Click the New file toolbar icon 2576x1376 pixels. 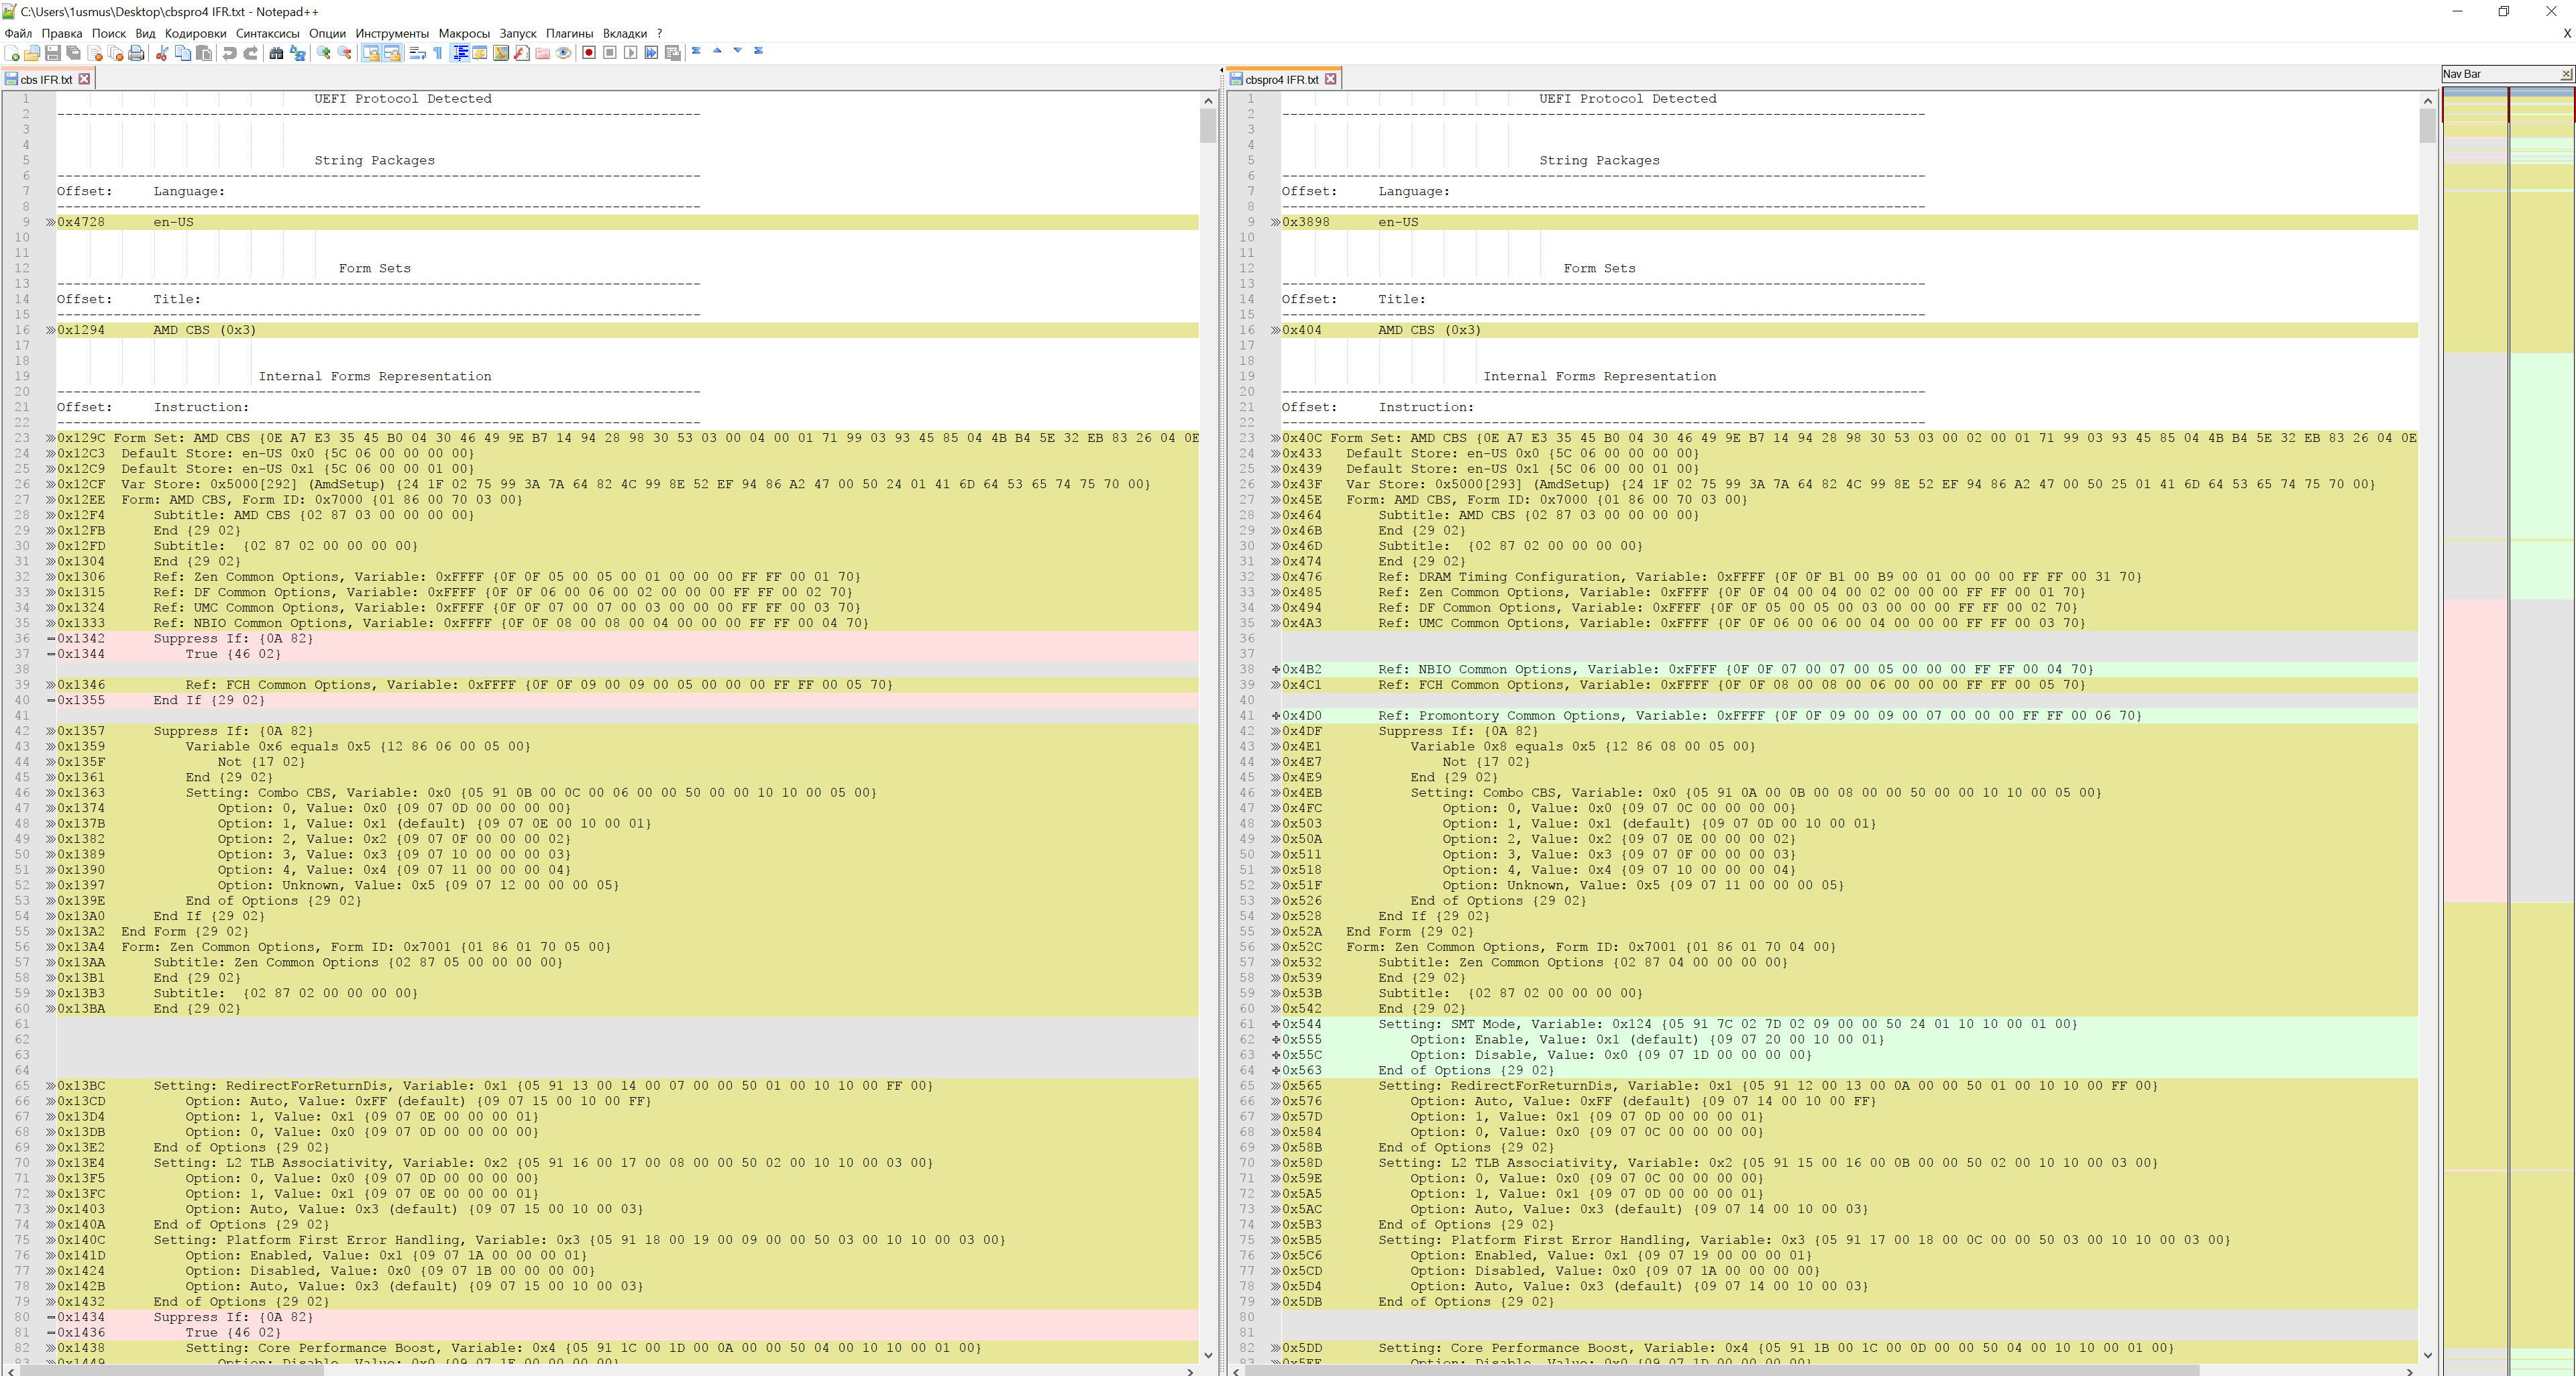pyautogui.click(x=12, y=53)
